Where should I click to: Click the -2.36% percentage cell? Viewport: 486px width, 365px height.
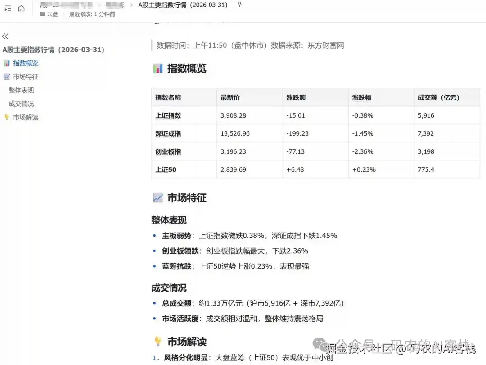tap(381, 151)
